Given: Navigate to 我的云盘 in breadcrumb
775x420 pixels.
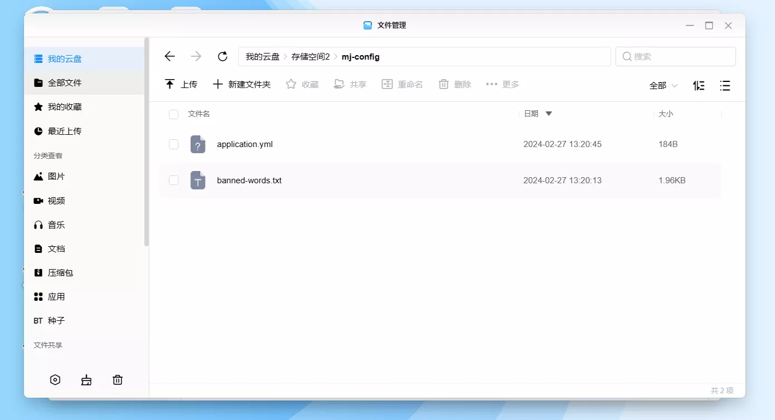Looking at the screenshot, I should point(263,56).
